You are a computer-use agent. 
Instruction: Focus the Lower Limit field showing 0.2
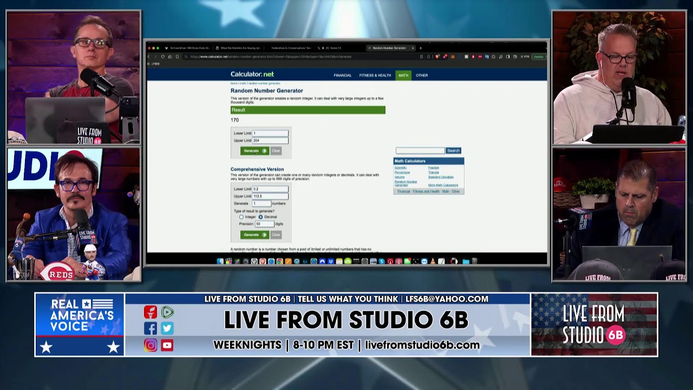(x=270, y=189)
